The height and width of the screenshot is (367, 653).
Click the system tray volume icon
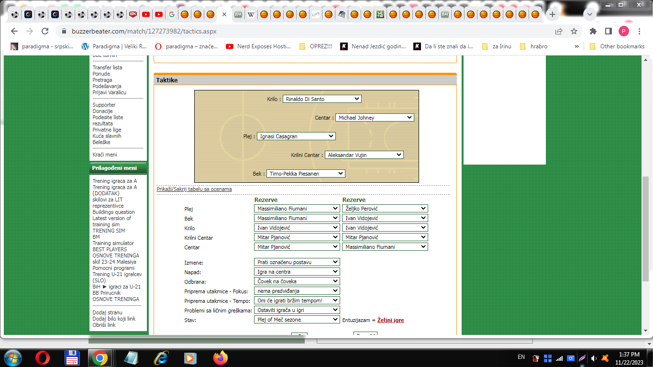(x=594, y=358)
